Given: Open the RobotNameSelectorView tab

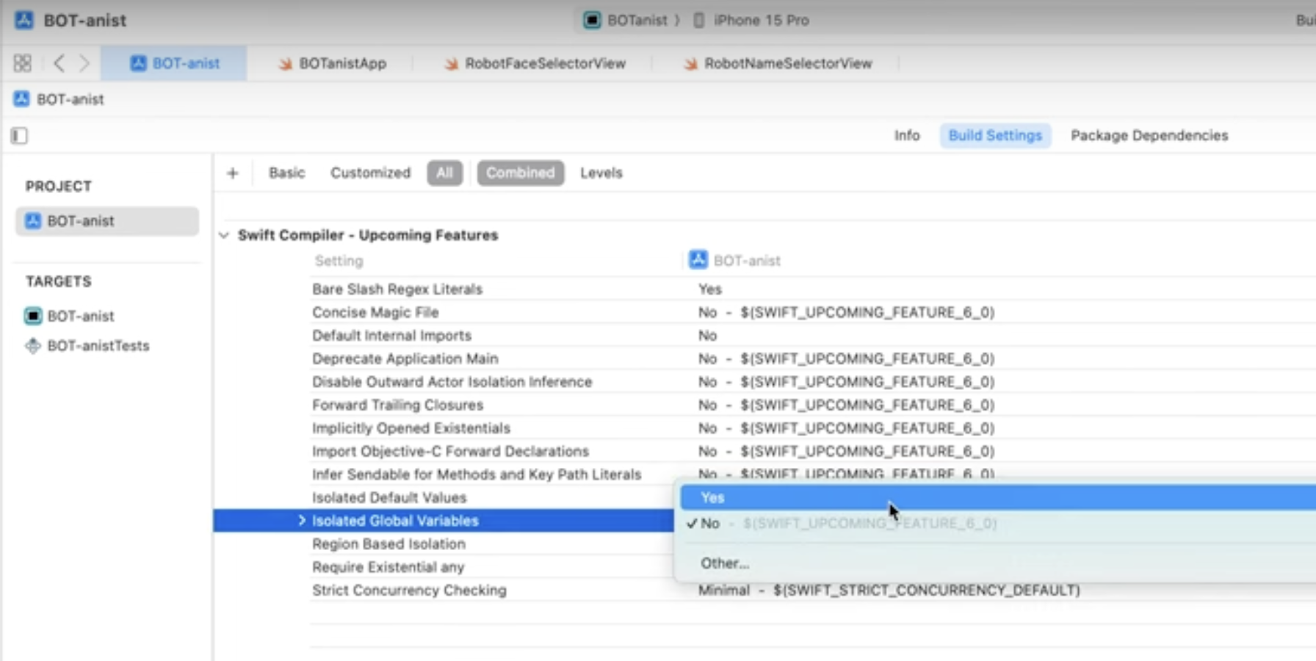Looking at the screenshot, I should click(x=778, y=63).
